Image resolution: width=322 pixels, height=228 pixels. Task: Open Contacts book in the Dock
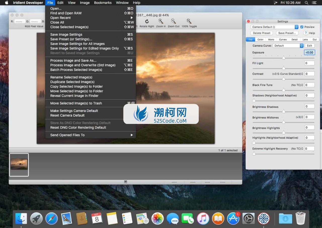point(82,218)
